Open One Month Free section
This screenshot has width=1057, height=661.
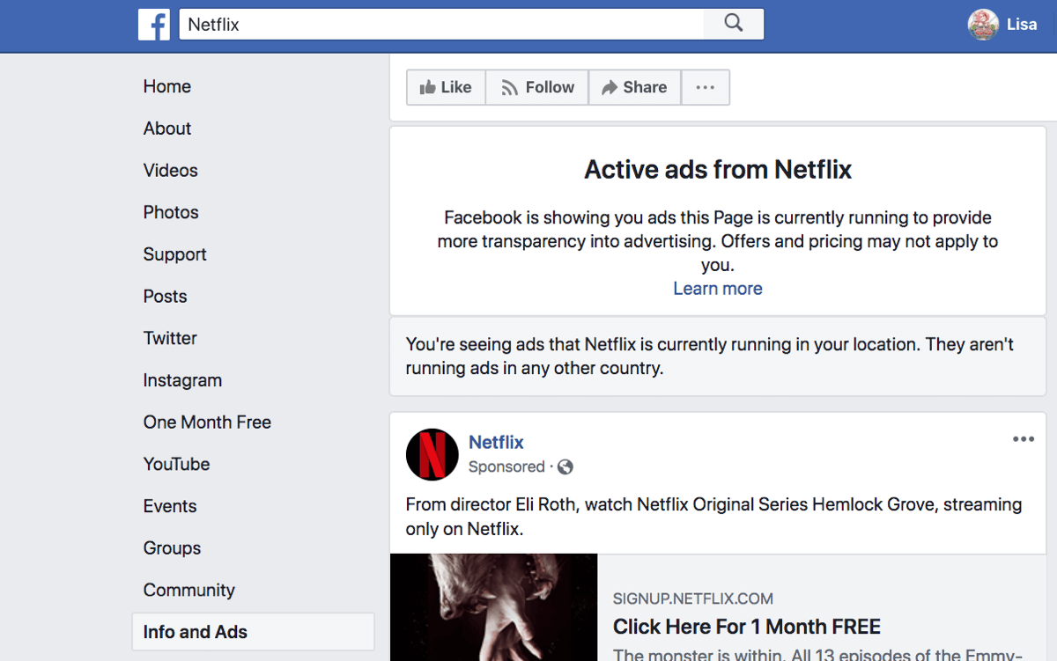[207, 422]
